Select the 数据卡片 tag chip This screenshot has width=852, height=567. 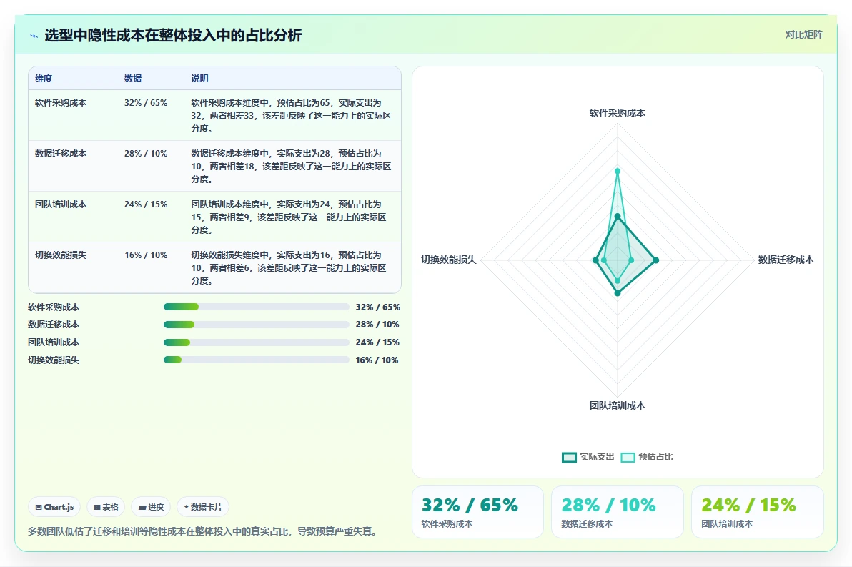tap(203, 507)
